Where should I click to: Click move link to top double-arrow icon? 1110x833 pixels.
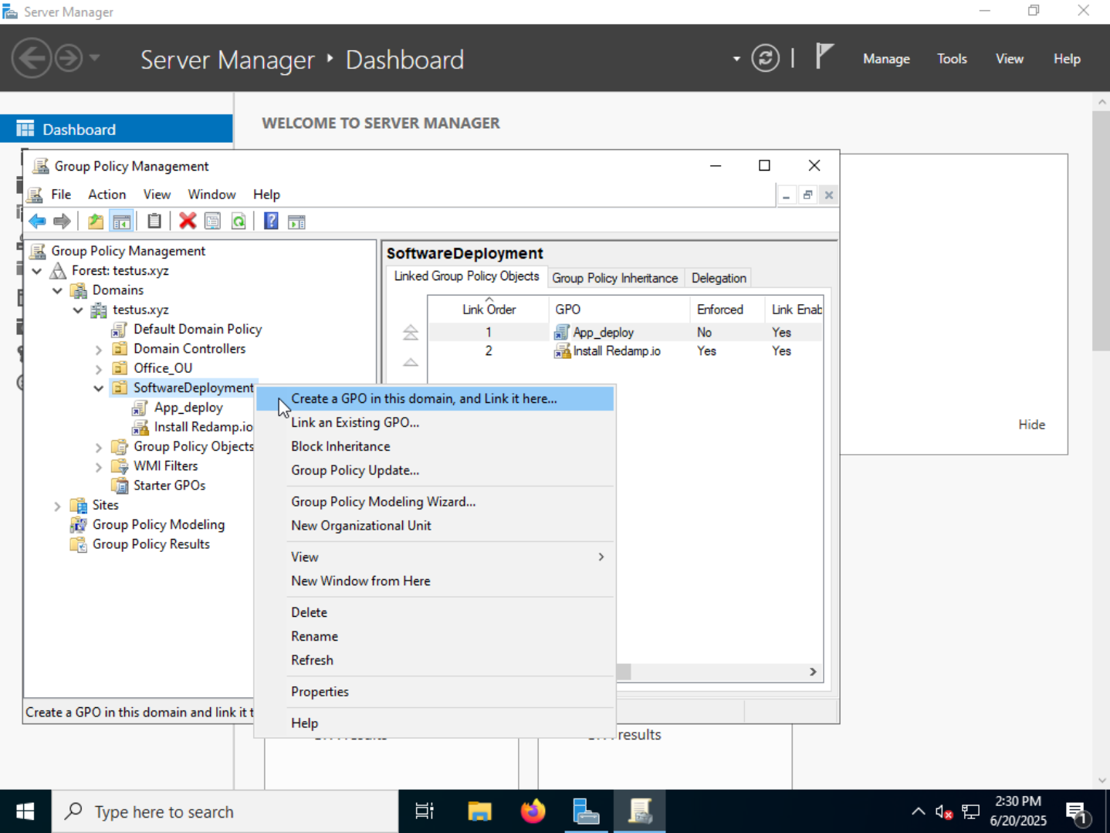(411, 333)
